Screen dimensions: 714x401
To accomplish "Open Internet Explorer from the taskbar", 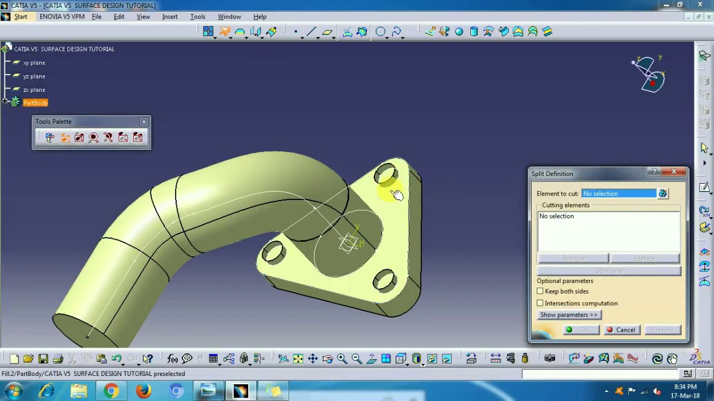I will coord(46,391).
